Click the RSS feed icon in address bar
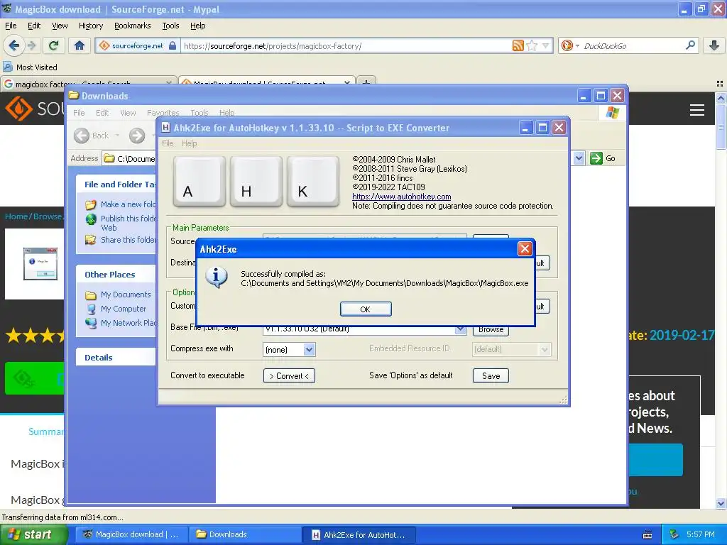This screenshot has width=727, height=545. pos(518,45)
